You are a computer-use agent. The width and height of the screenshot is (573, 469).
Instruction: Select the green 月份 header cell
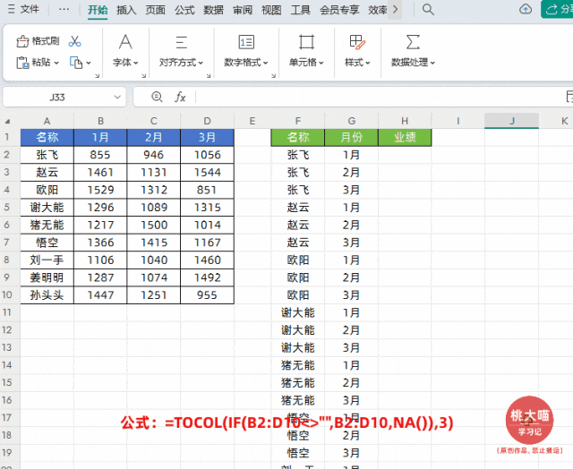(351, 137)
